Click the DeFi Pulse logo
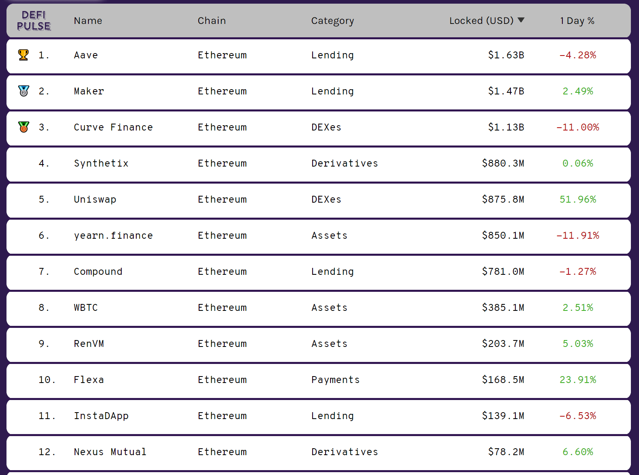639x475 pixels. point(34,21)
